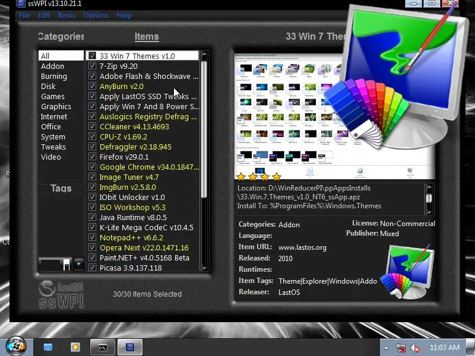475x356 pixels.
Task: Uncheck the 7-Zip v9.20 checkbox
Action: coord(92,66)
